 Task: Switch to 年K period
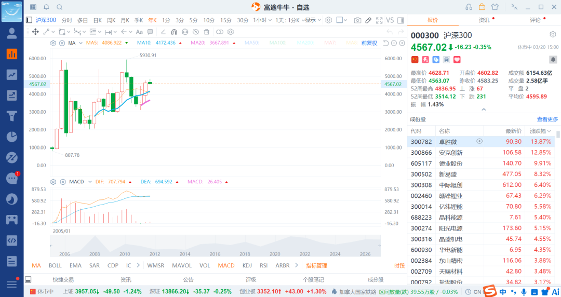click(152, 20)
